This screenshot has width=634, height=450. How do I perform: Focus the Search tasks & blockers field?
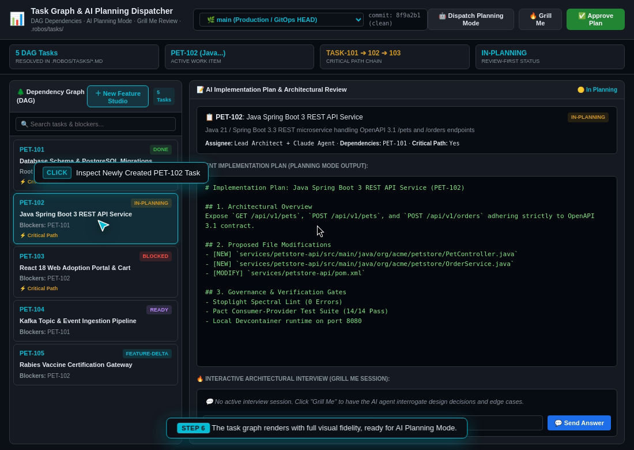96,124
